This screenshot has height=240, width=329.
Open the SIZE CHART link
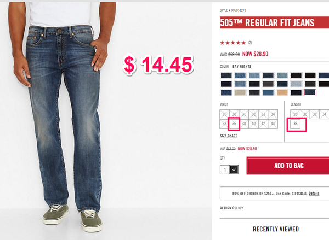point(228,136)
